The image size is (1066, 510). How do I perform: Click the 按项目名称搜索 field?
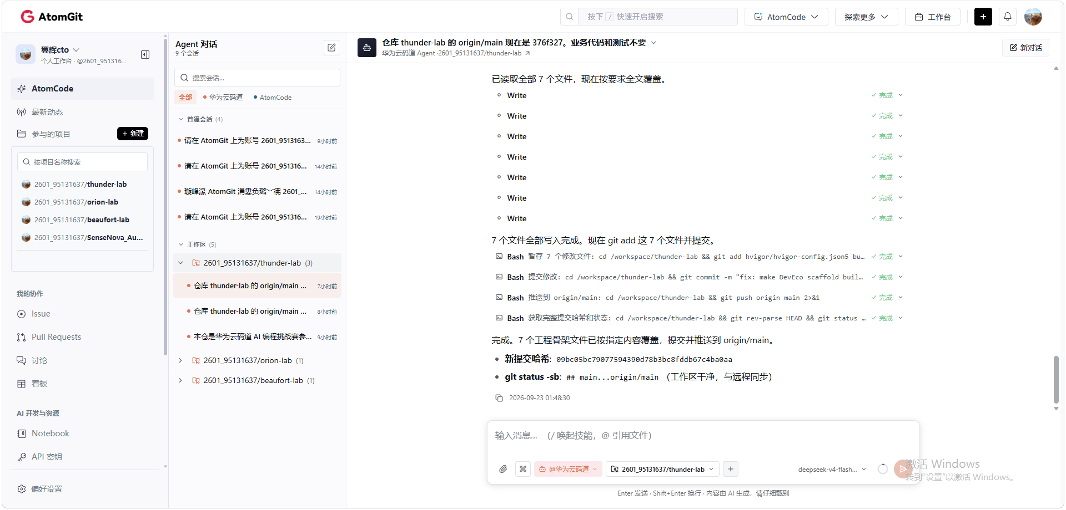tap(82, 162)
